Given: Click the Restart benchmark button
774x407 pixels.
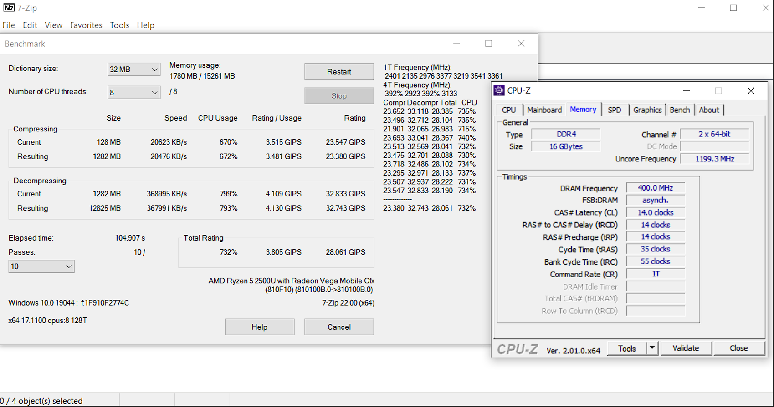Looking at the screenshot, I should coord(339,72).
